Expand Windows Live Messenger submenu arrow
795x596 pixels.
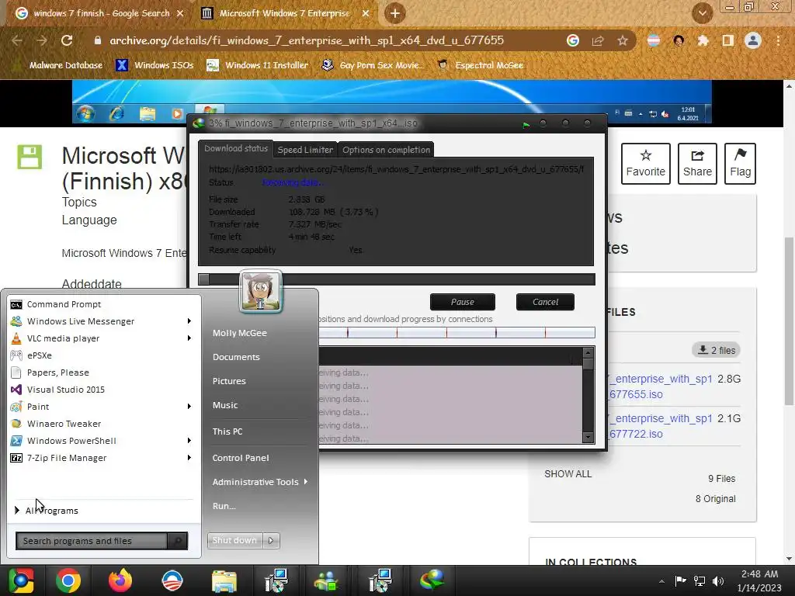pyautogui.click(x=189, y=321)
